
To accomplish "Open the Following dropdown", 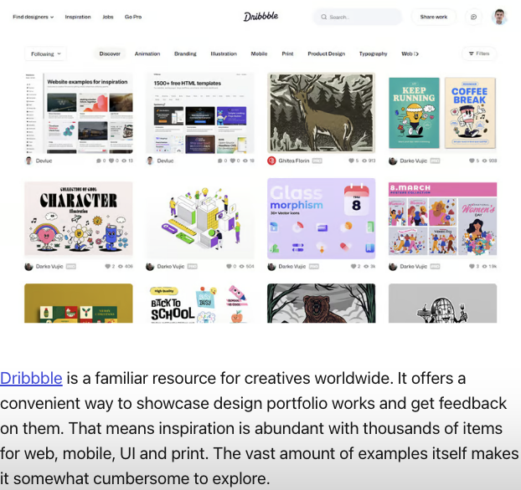I will [45, 54].
